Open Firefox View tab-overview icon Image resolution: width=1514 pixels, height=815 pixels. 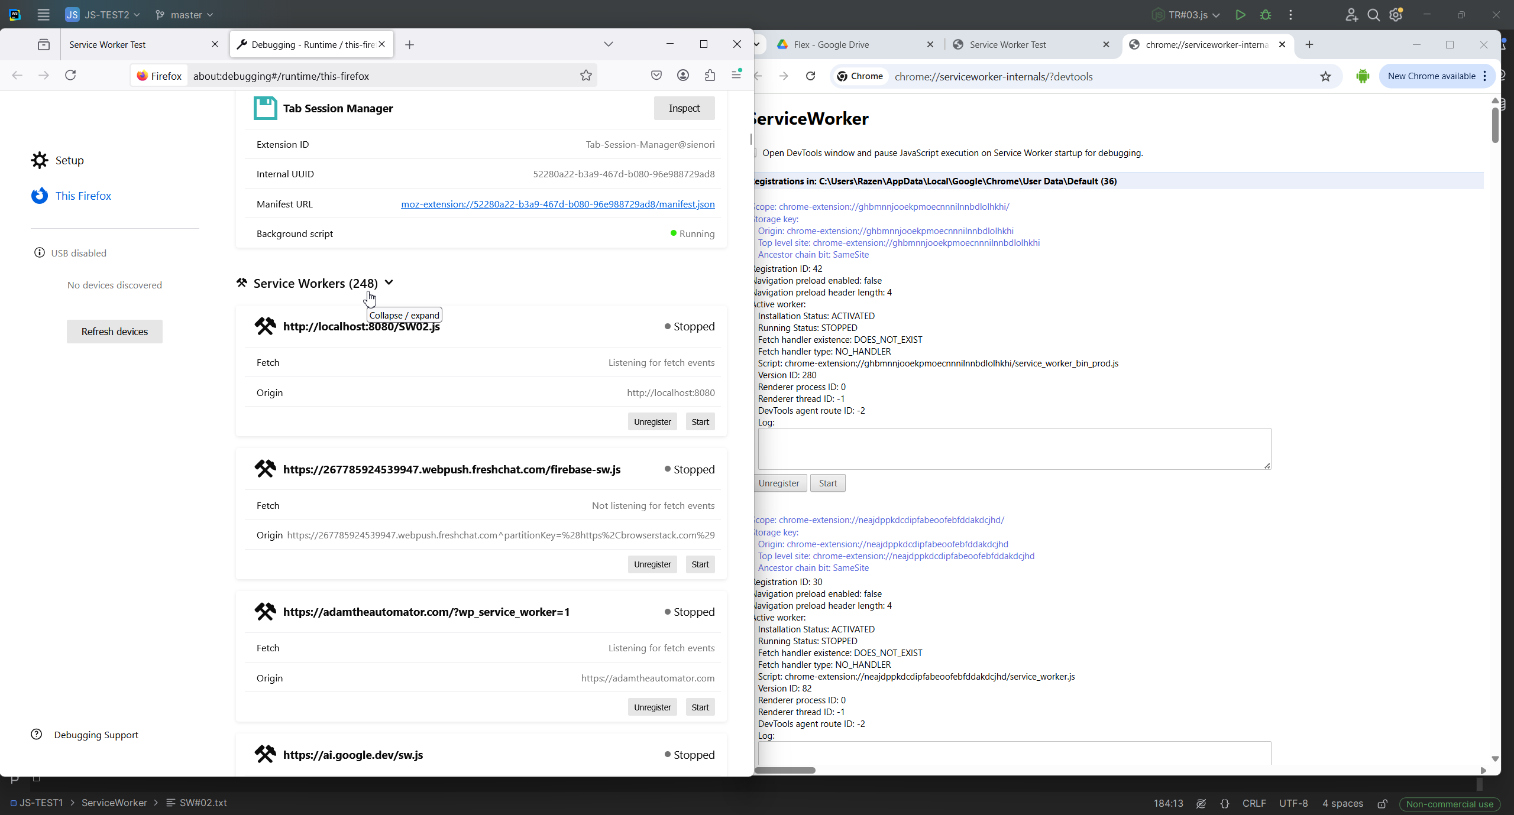coord(43,45)
